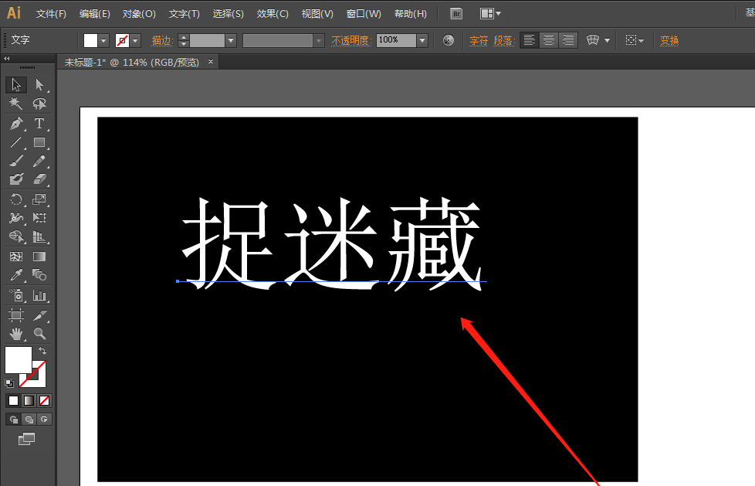
Task: Activate the Direct Selection tool
Action: coord(39,85)
